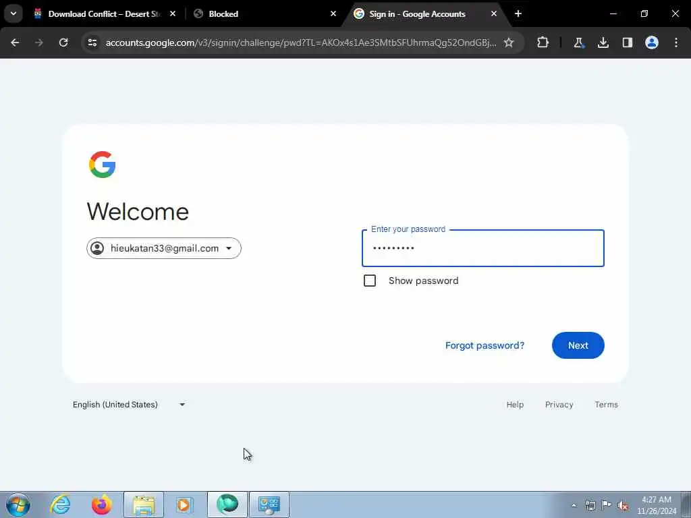Open the Terms link in footer
Screen dimensions: 691x518
tap(607, 405)
